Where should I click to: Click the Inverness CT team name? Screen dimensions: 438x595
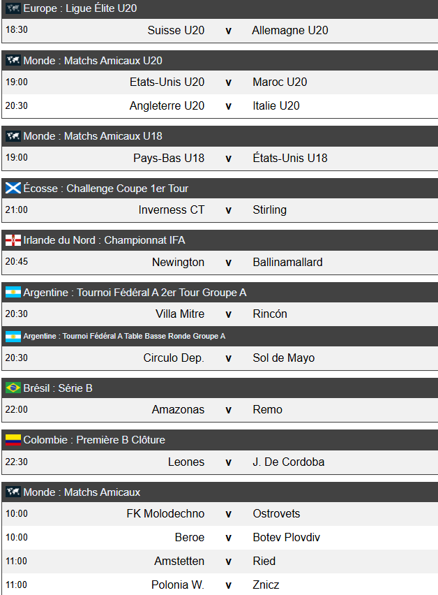pos(172,210)
